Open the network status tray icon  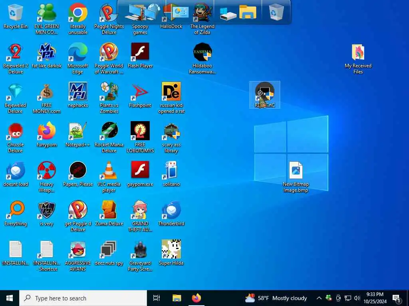pos(348,298)
